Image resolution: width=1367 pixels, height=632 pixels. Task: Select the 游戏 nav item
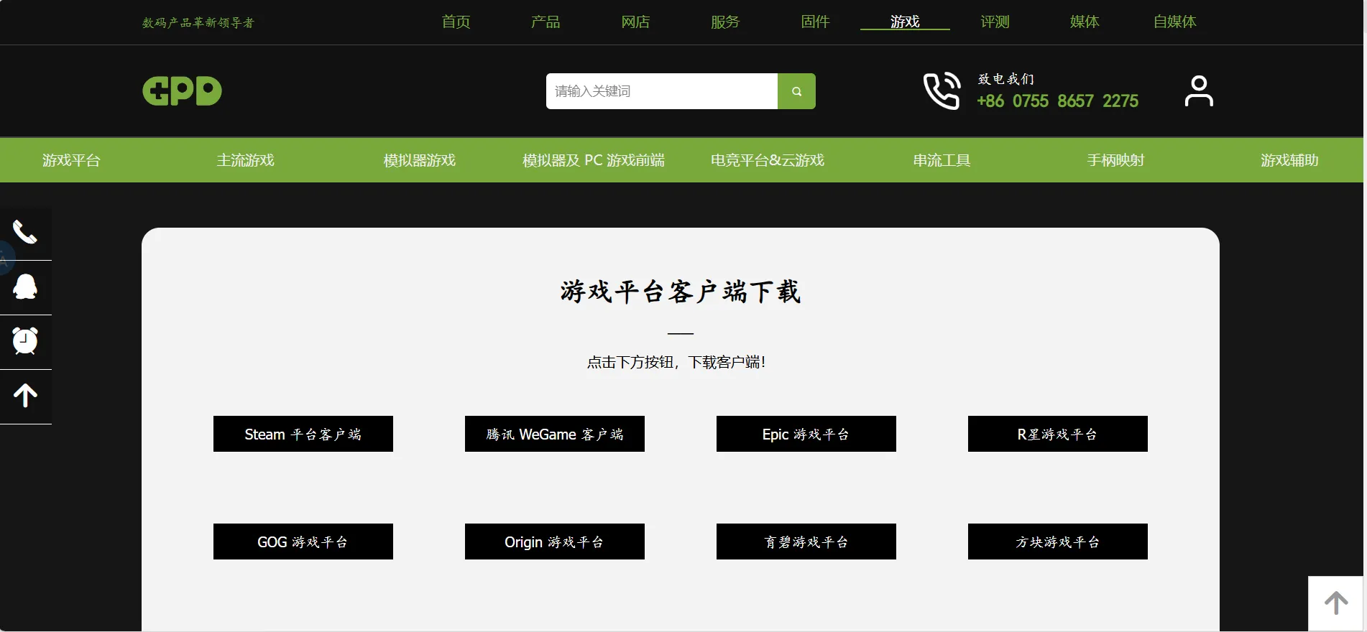[x=905, y=22]
